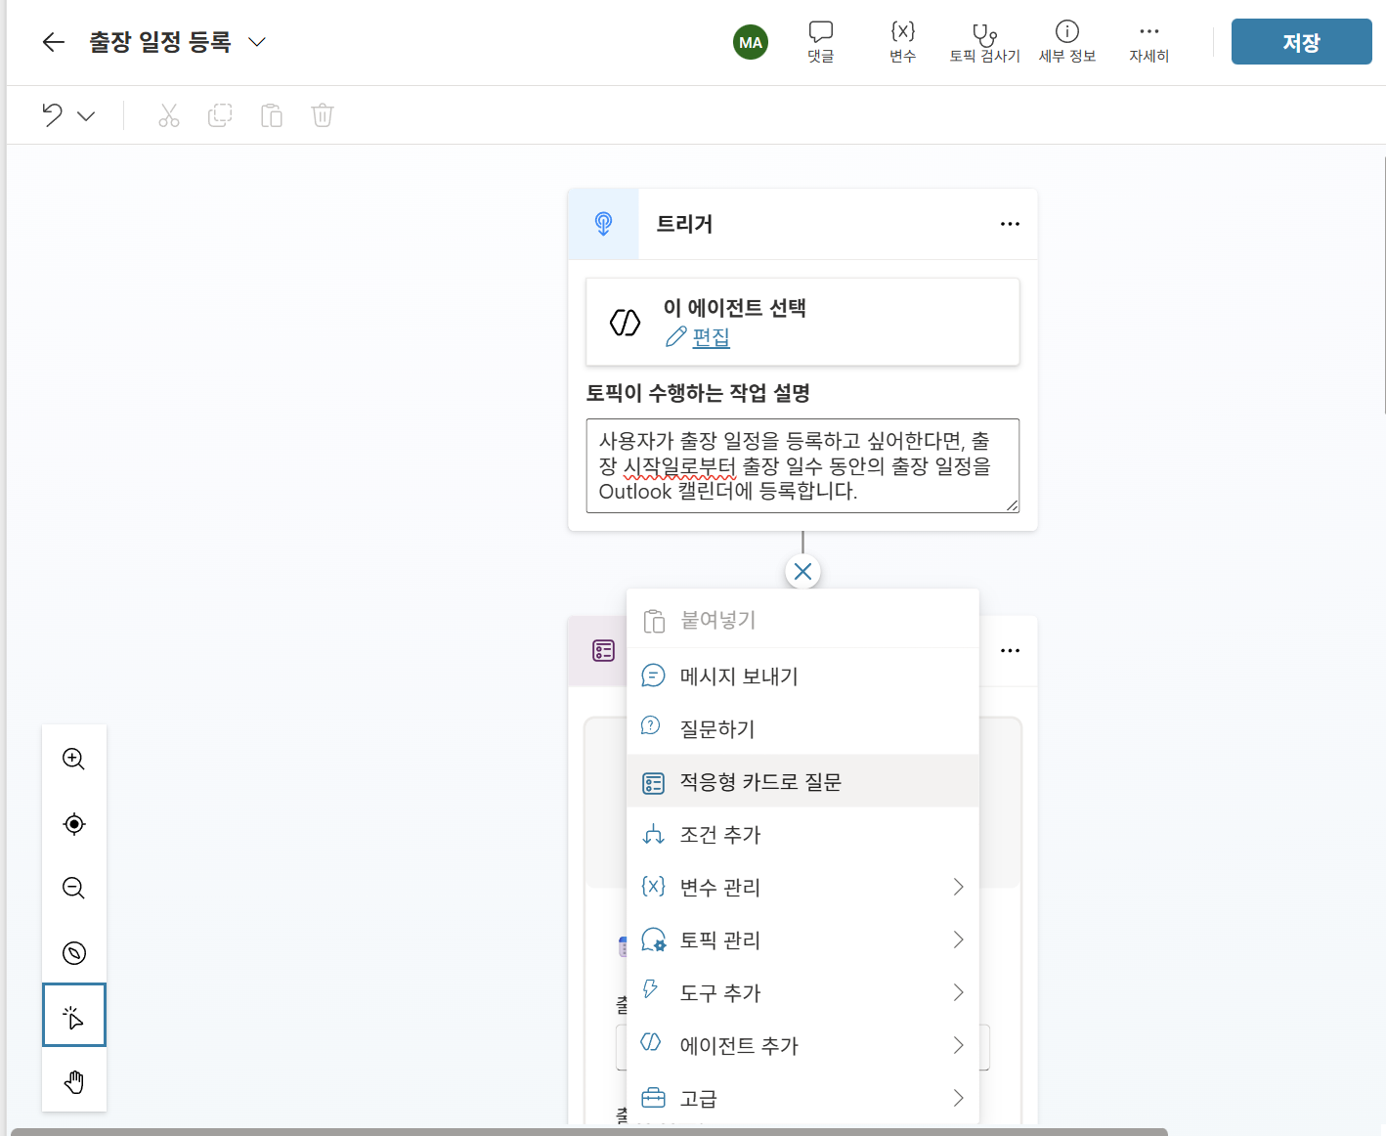Activate the pointer select tool
This screenshot has height=1136, width=1386.
[x=74, y=1016]
